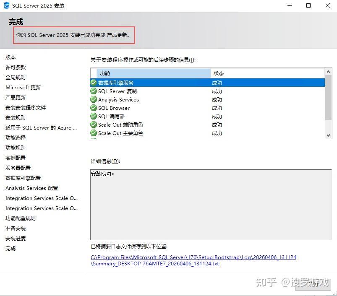This screenshot has width=337, height=296.
Task: Click the 状态 column header
Action: 268,73
